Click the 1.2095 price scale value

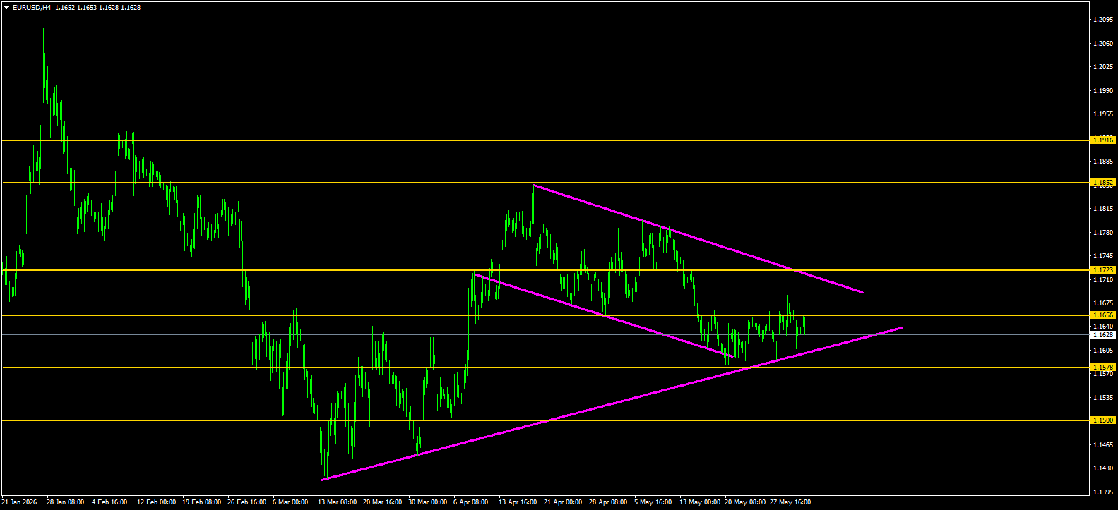[1103, 20]
